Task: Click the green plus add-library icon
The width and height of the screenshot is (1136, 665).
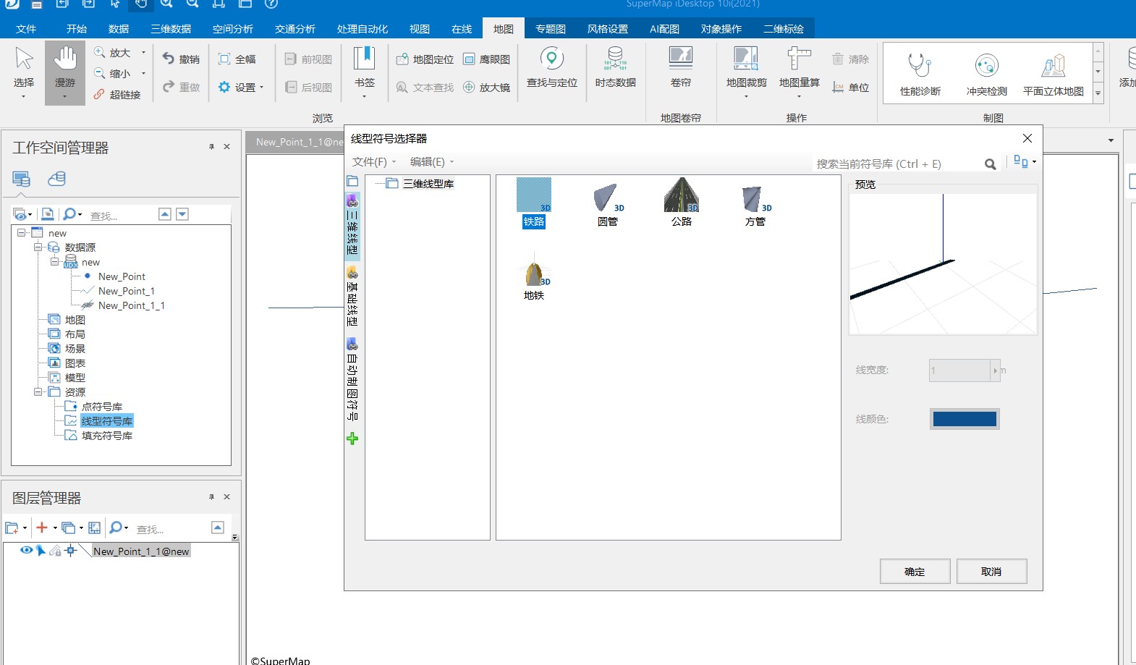Action: 352,439
